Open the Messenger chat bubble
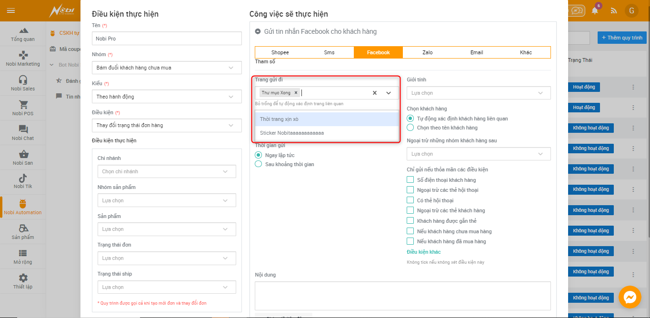Screen dimensions: 650x318 pyautogui.click(x=630, y=298)
